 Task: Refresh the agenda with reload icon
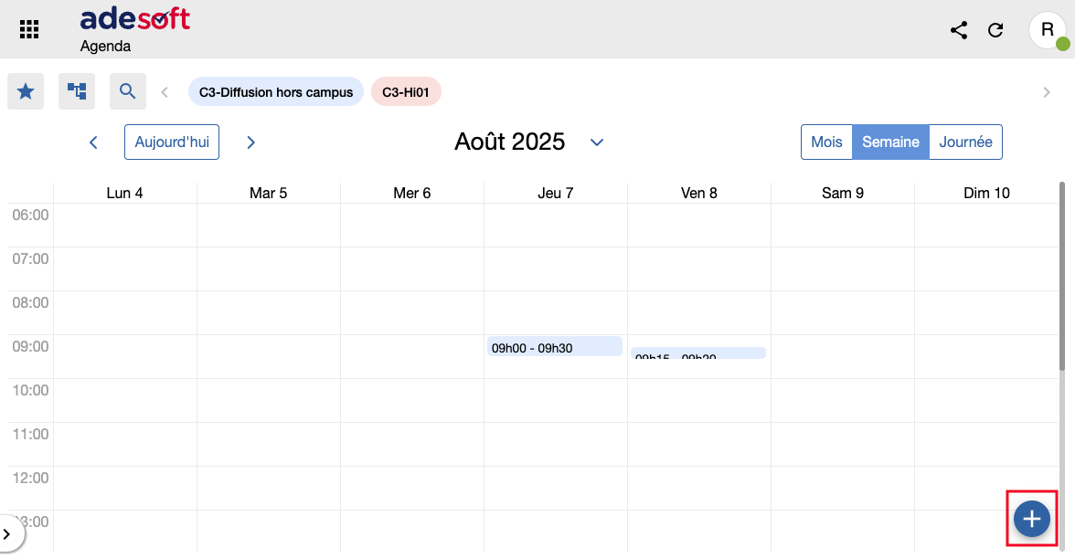[996, 30]
